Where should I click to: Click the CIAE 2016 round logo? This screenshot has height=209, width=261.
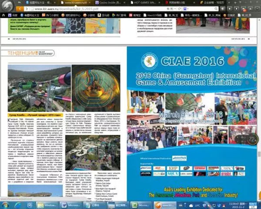click(150, 61)
